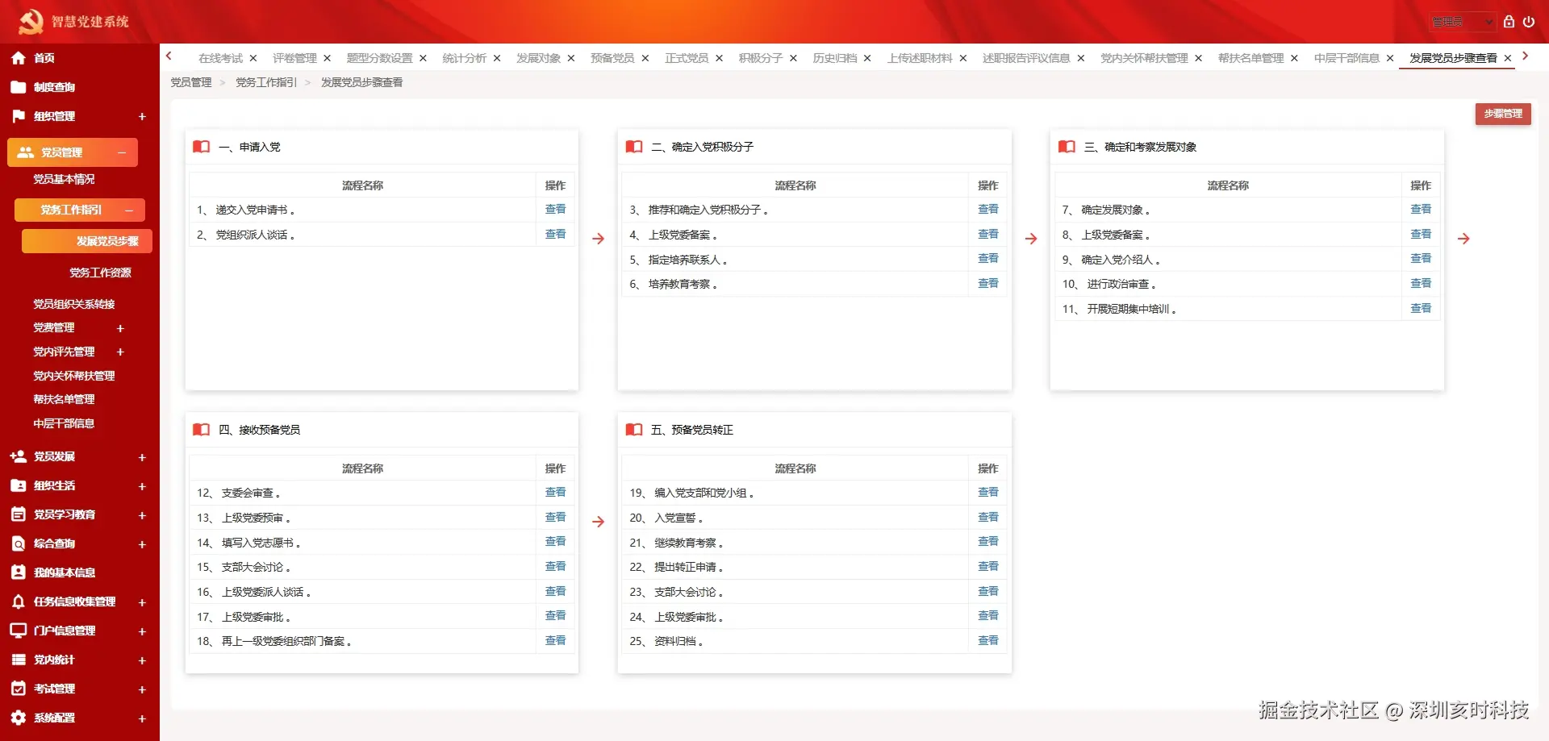This screenshot has height=741, width=1549.
Task: Close the 统计分析 tab
Action: tap(497, 58)
